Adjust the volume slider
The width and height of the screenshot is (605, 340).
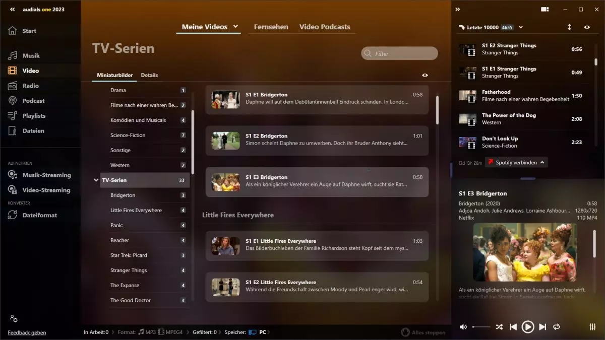(481, 327)
